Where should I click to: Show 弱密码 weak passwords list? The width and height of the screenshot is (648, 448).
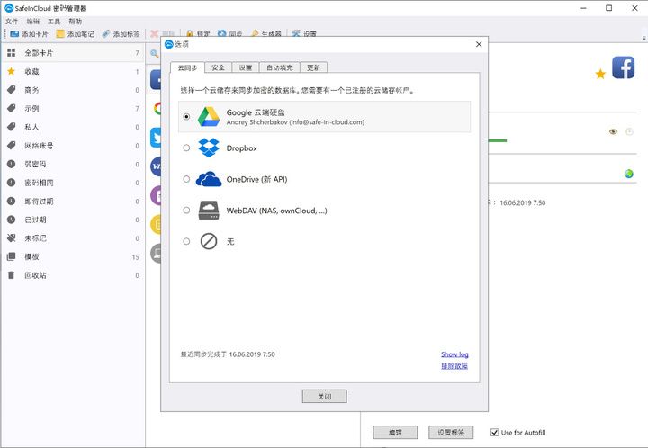coord(73,165)
